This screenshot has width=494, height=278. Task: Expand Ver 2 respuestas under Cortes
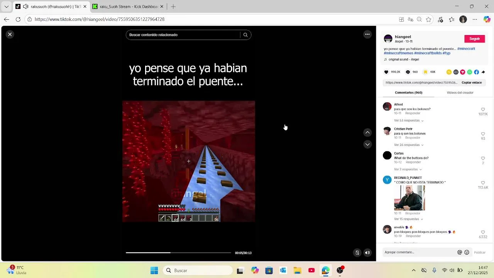pyautogui.click(x=408, y=170)
